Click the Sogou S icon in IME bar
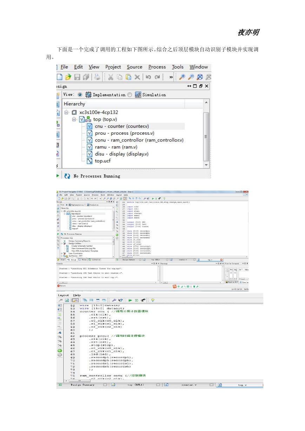Viewport: 305px width, 431px height. click(x=174, y=287)
